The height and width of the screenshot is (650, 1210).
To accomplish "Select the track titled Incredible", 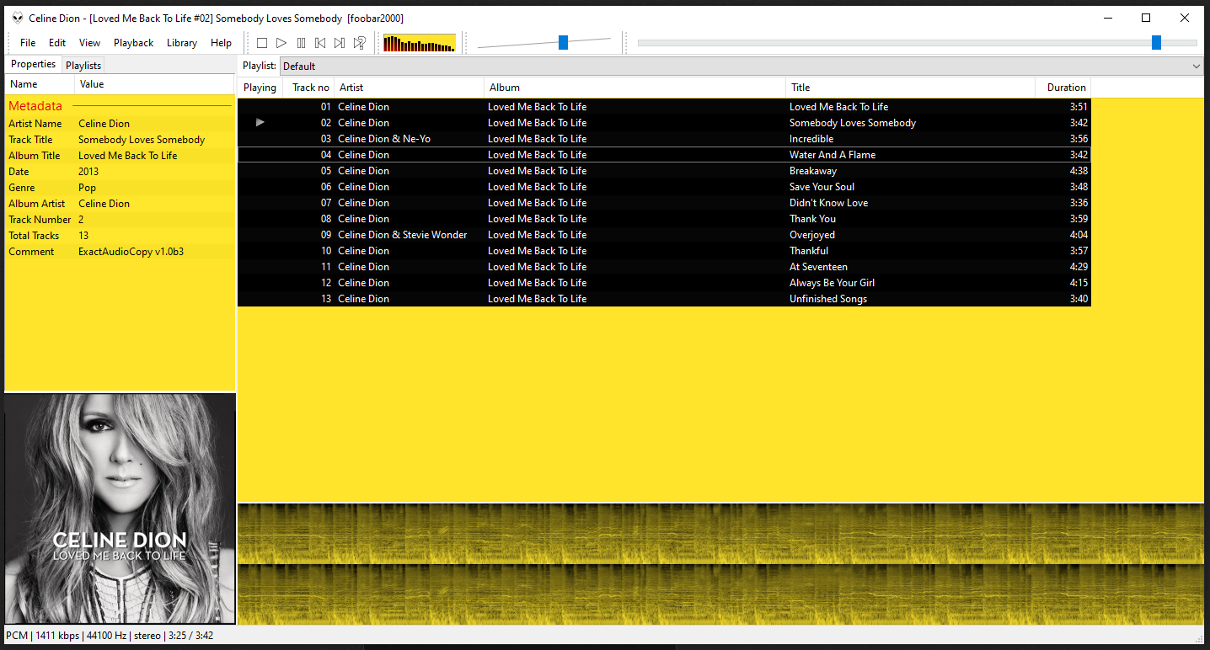I will [664, 139].
